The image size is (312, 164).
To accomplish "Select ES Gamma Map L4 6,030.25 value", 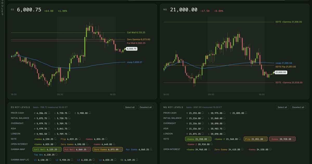I will (108, 160).
